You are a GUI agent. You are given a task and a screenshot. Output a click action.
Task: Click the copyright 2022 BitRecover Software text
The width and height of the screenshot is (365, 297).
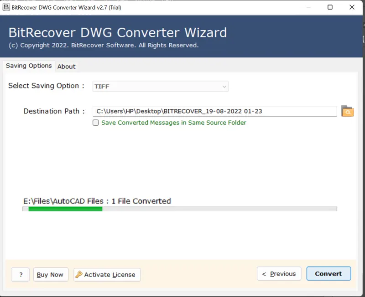click(x=104, y=45)
